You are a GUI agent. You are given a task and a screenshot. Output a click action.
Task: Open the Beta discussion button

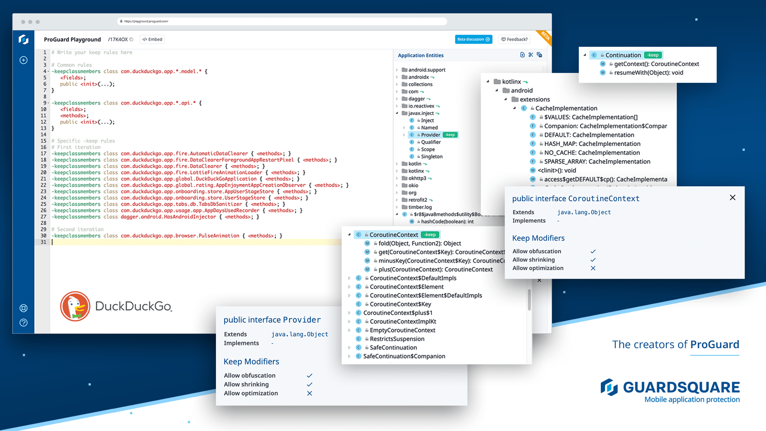coord(473,39)
